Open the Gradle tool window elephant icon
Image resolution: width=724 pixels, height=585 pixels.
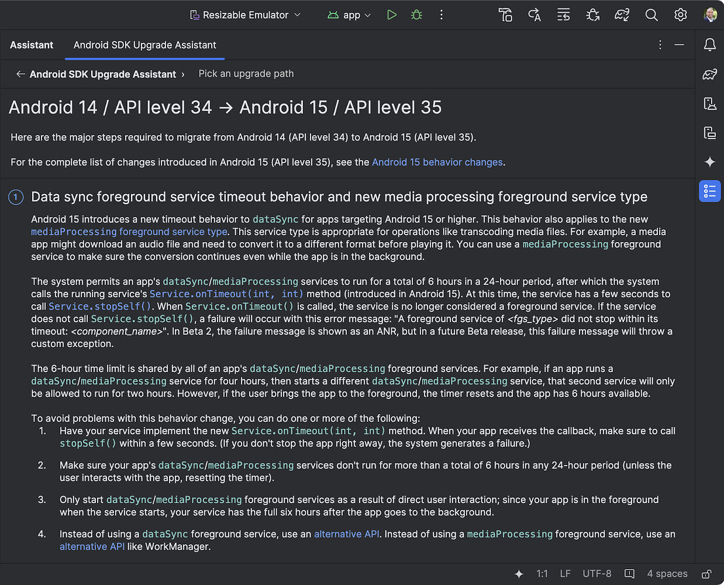click(x=709, y=74)
